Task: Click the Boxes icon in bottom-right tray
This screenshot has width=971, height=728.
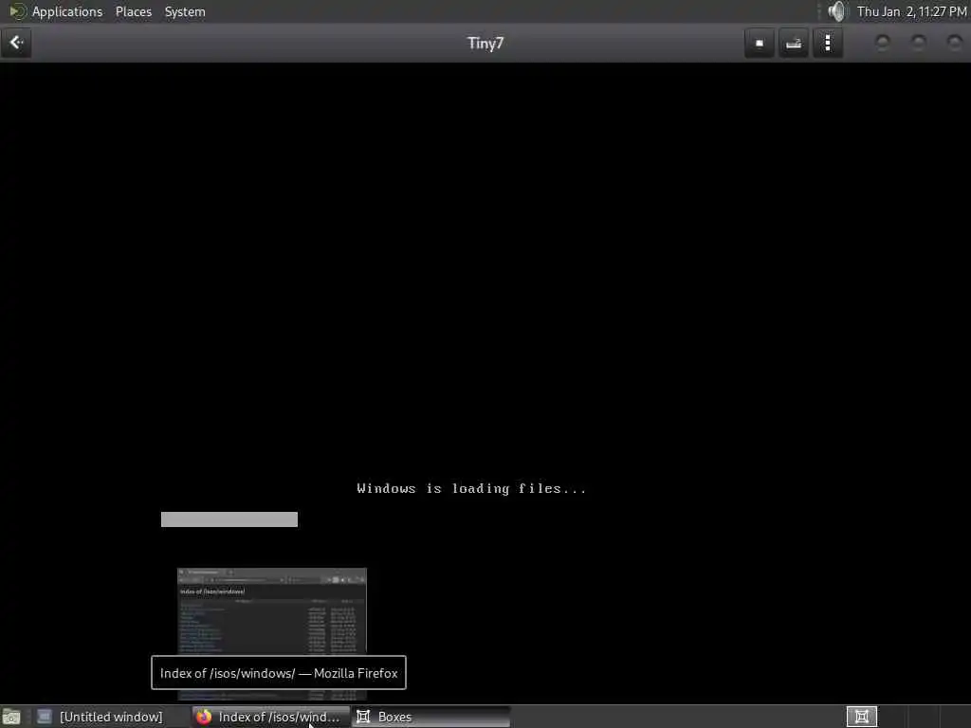Action: tap(861, 717)
